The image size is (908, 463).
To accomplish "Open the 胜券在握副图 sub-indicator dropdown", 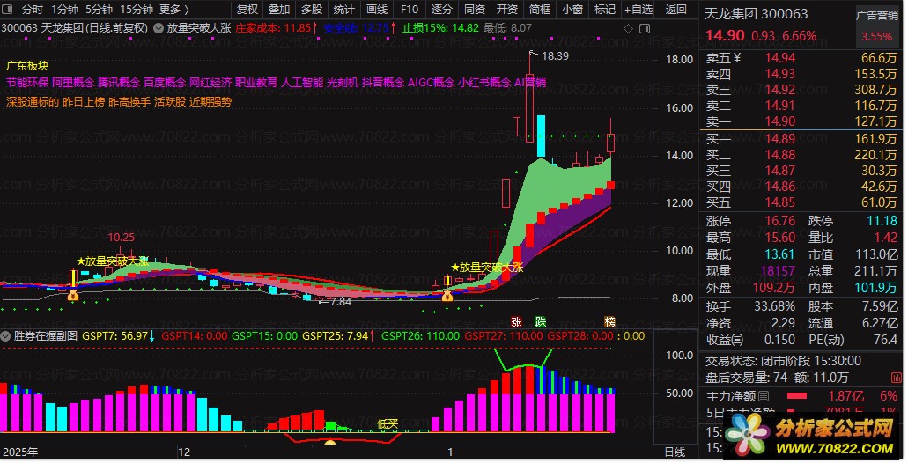I will [x=6, y=335].
